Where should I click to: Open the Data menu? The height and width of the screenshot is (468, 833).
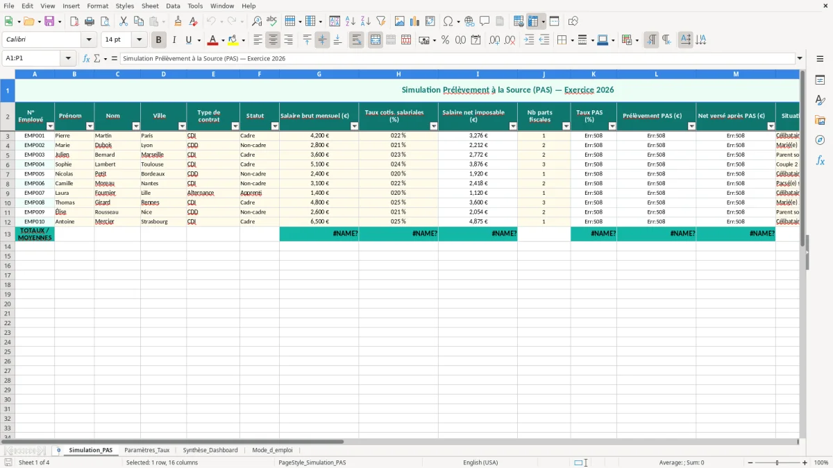(173, 6)
